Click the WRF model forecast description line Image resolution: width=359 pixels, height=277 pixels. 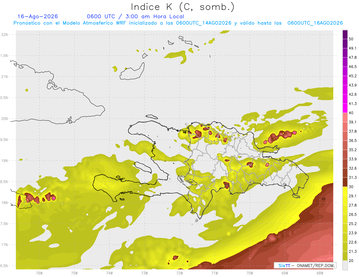[x=178, y=23]
